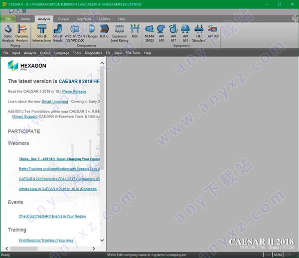Open Help in the dark menu bar

tap(148, 53)
